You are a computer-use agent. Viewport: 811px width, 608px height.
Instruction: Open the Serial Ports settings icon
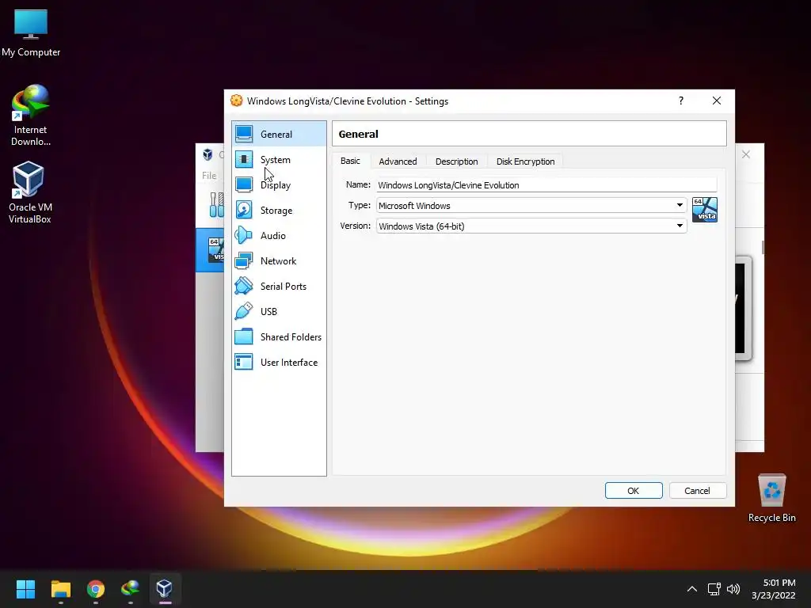(x=244, y=286)
